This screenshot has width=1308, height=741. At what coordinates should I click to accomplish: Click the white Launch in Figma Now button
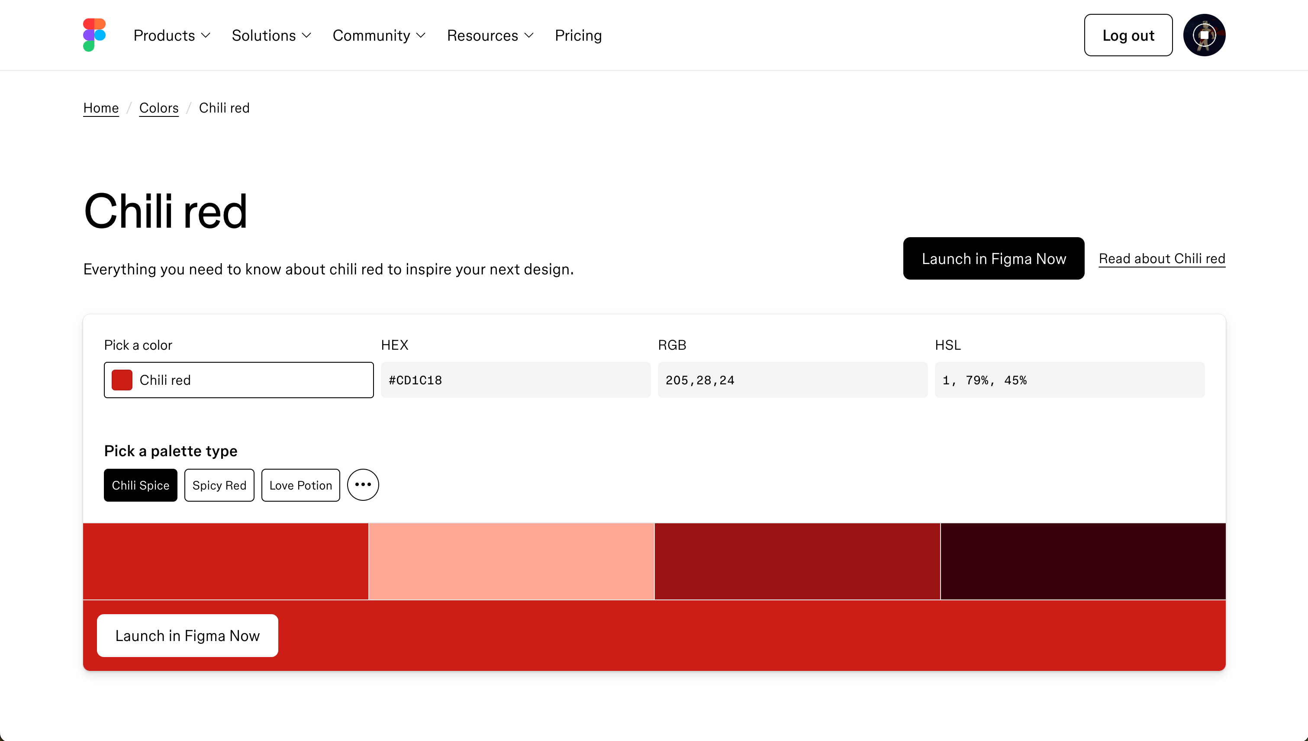point(187,636)
